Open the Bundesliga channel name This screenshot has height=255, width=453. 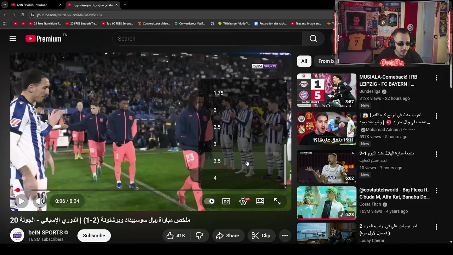[x=370, y=91]
